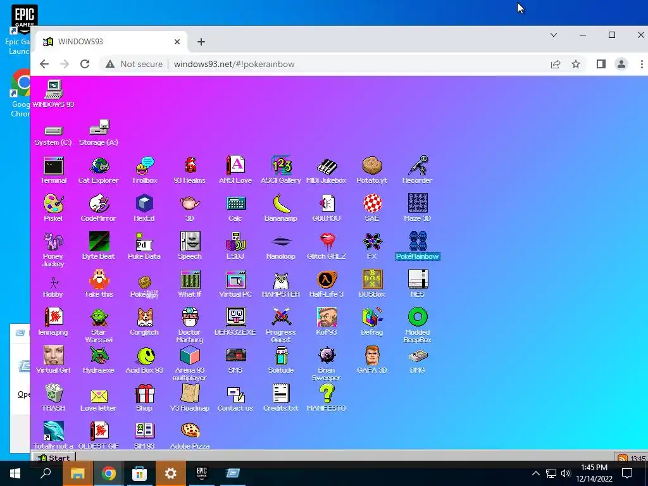Open LSDJ icon
Image resolution: width=648 pixels, height=486 pixels.
[235, 242]
